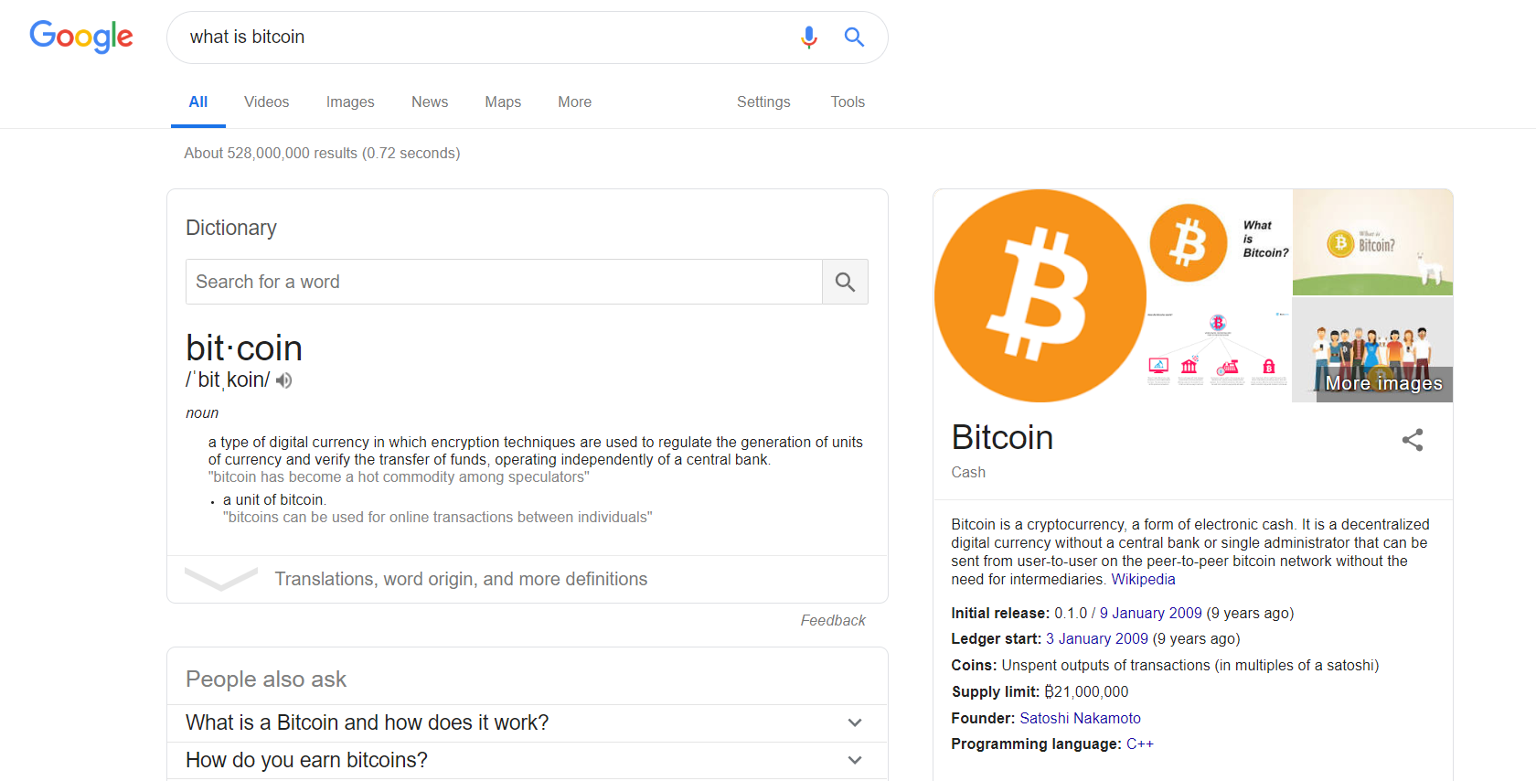Share the Bitcoin knowledge panel
This screenshot has width=1536, height=781.
[1413, 440]
